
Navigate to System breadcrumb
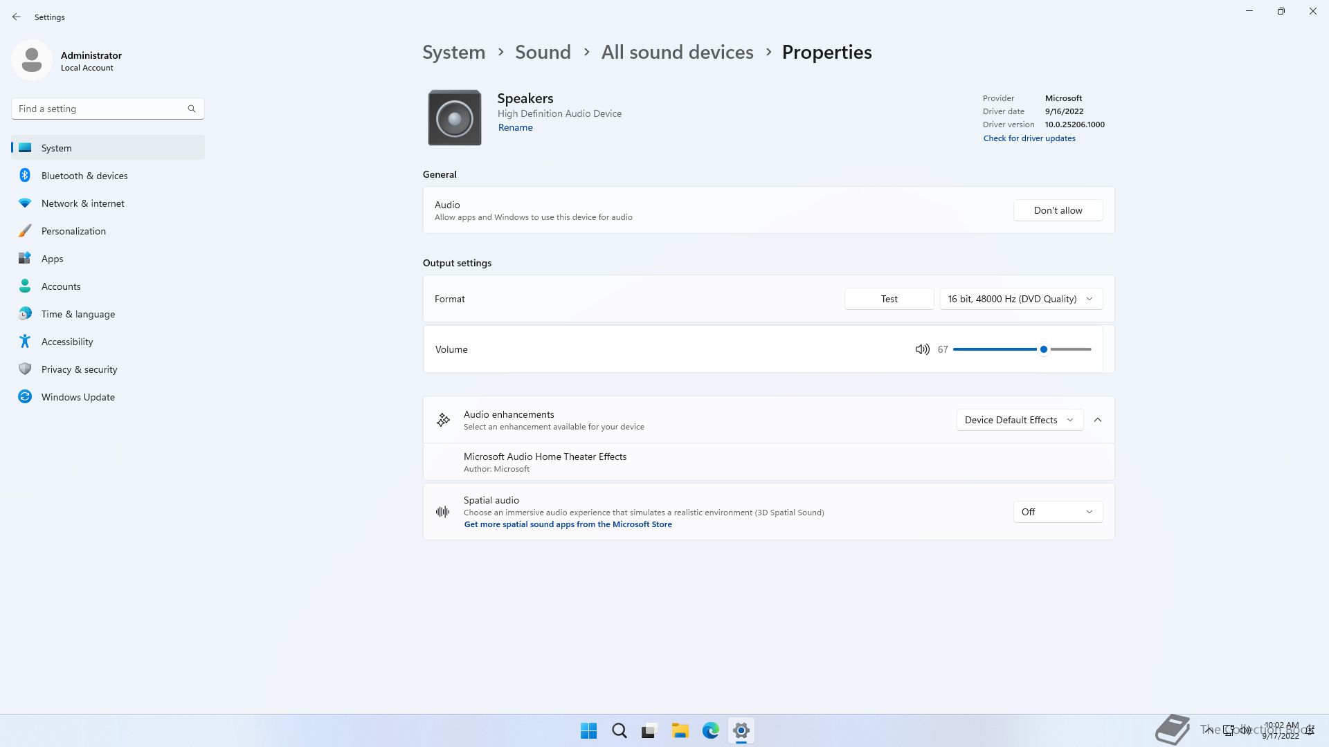[454, 53]
